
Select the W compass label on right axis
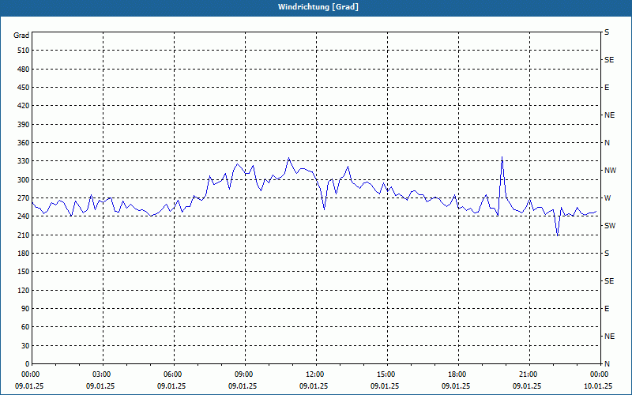pyautogui.click(x=608, y=198)
